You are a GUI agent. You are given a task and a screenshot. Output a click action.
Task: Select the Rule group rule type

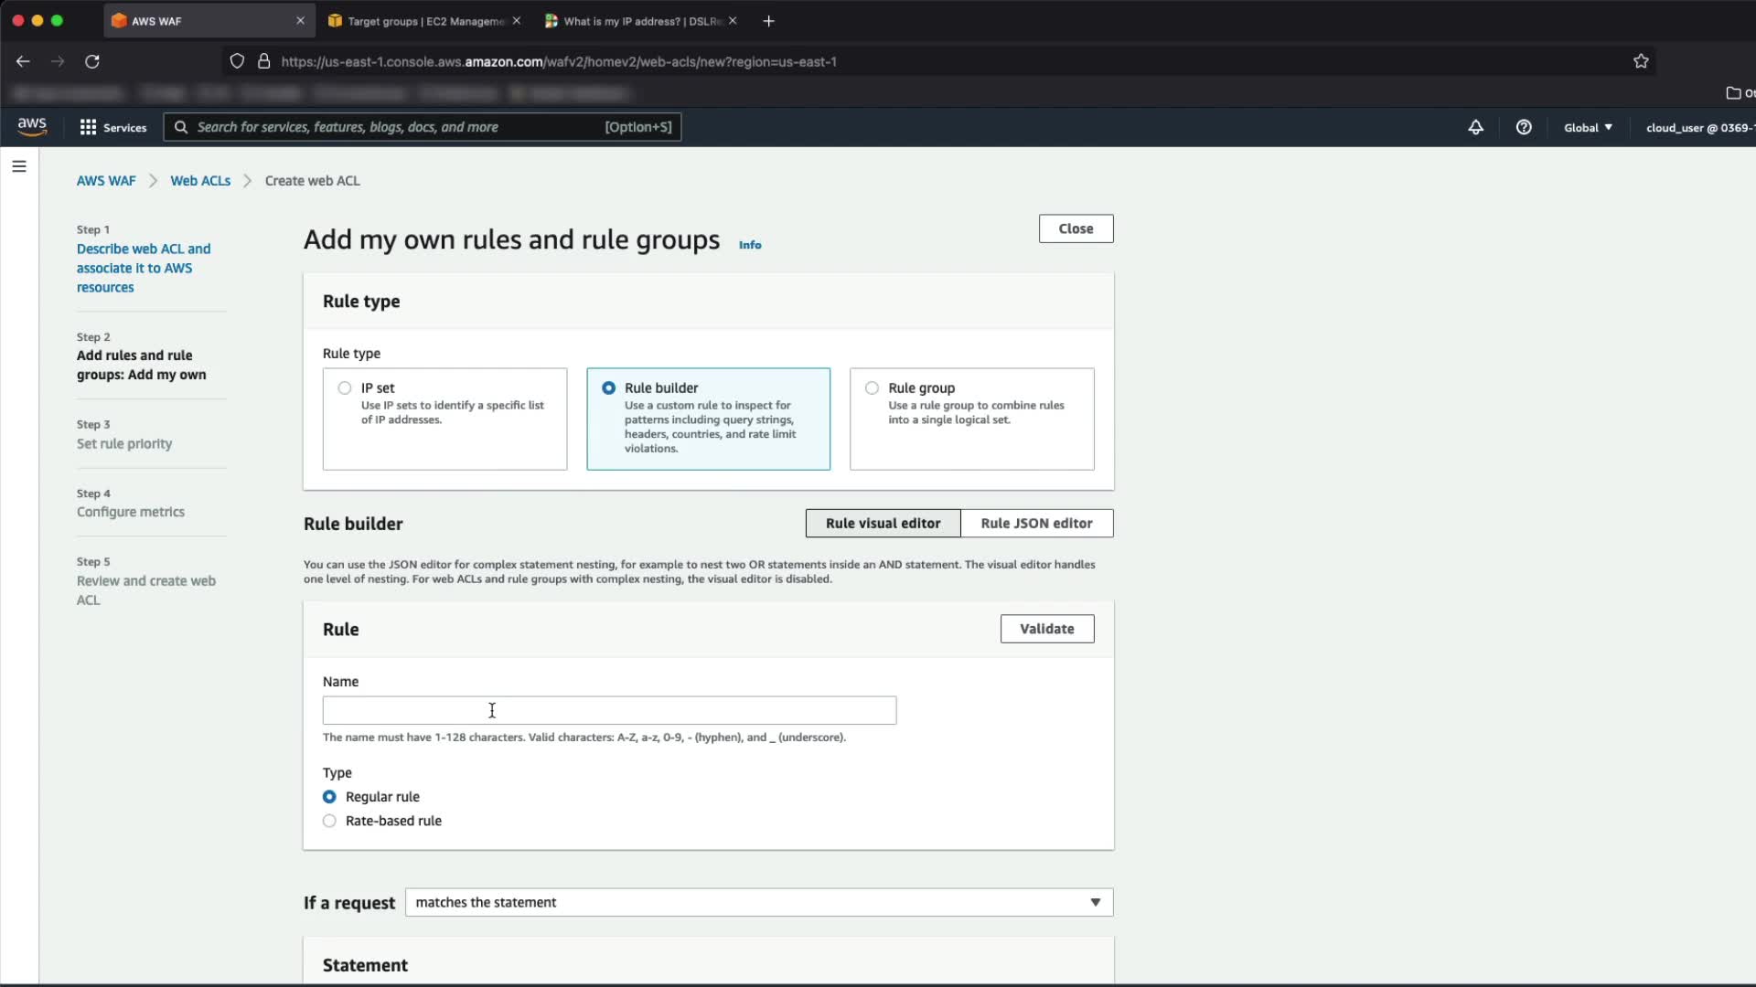pos(872,387)
